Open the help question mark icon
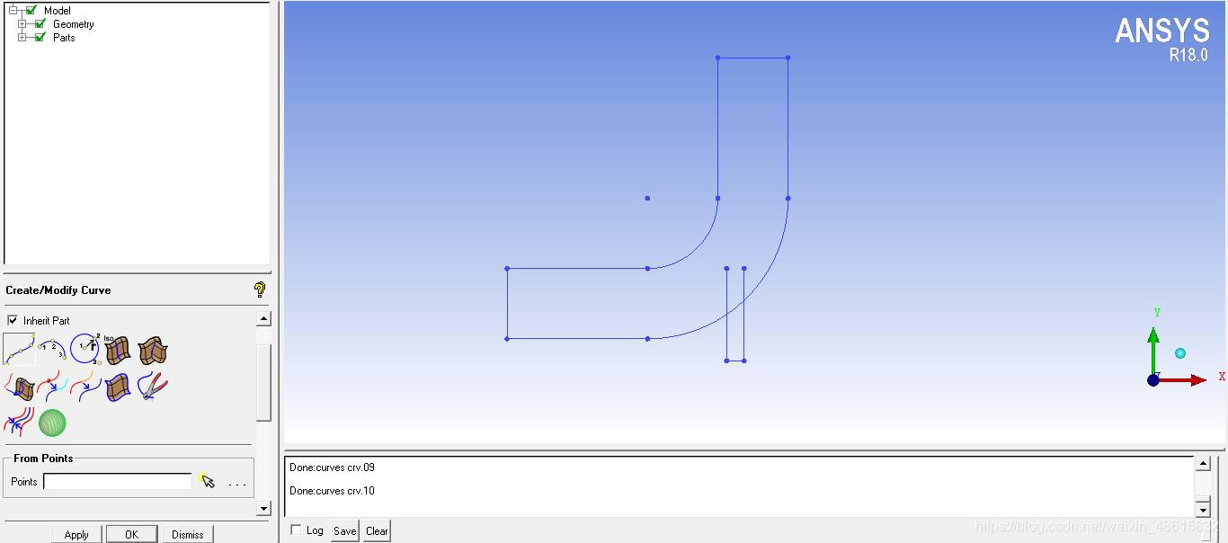 [260, 289]
